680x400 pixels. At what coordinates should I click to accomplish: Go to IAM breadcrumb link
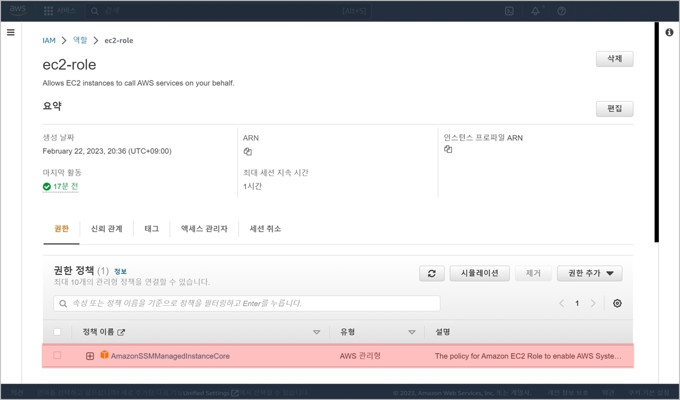(x=49, y=40)
